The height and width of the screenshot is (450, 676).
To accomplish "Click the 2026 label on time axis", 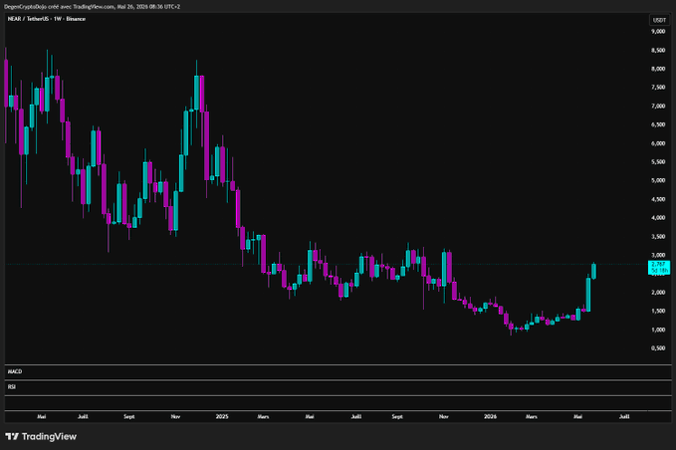I will pyautogui.click(x=490, y=417).
